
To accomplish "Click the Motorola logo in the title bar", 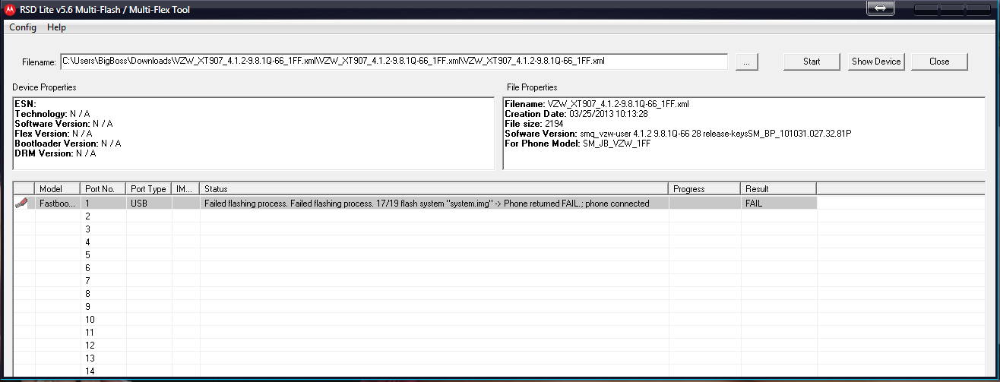I will point(10,10).
